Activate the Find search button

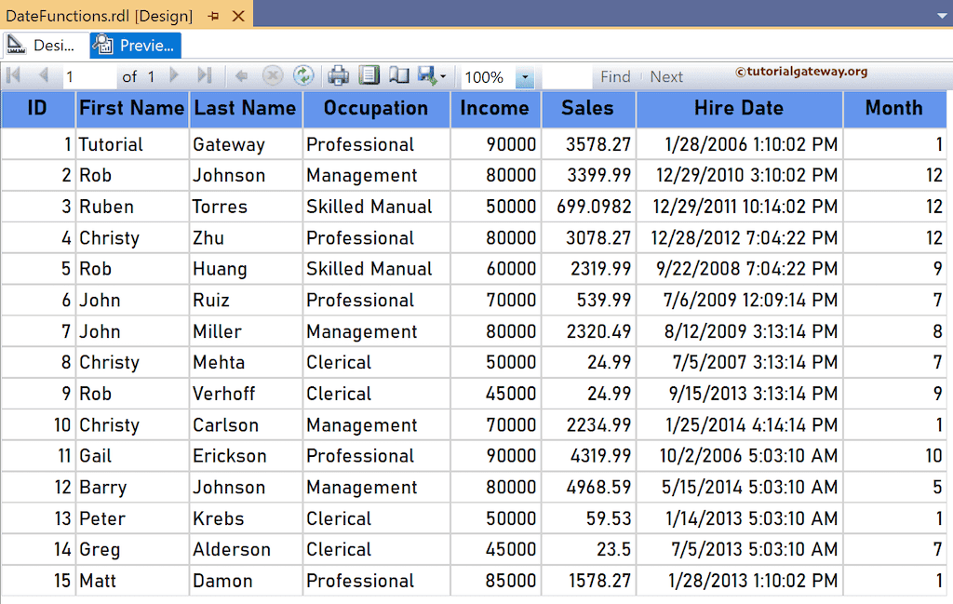click(614, 77)
